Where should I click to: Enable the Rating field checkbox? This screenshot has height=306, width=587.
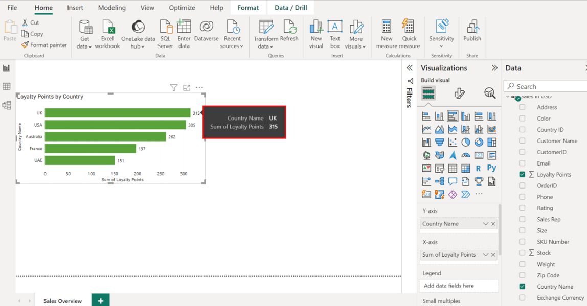point(522,208)
